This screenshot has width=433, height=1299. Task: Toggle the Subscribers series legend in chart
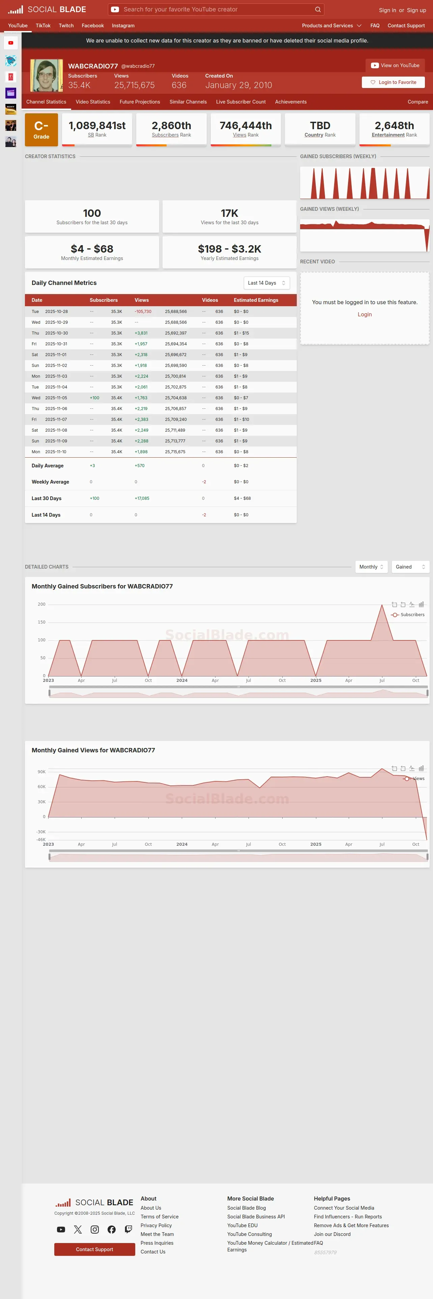pyautogui.click(x=408, y=615)
